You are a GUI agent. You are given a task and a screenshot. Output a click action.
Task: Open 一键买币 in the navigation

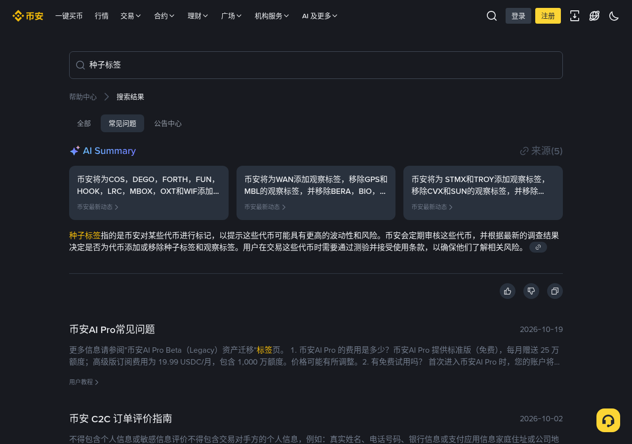(69, 16)
